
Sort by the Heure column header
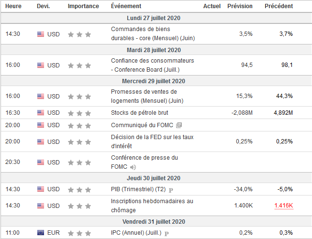click(13, 6)
